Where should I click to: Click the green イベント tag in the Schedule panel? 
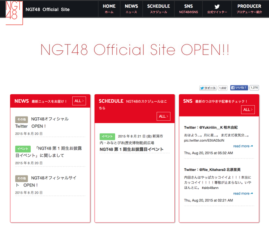coord(107,137)
